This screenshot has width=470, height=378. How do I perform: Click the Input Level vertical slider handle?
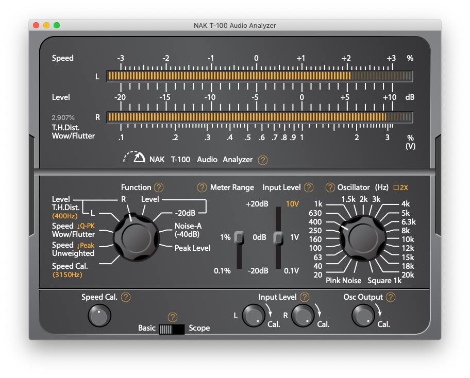click(278, 238)
